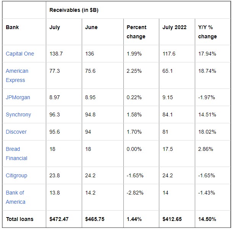Screen dimensions: 233x229
Task: Follow the JPMorgan link
Action: [x=18, y=97]
